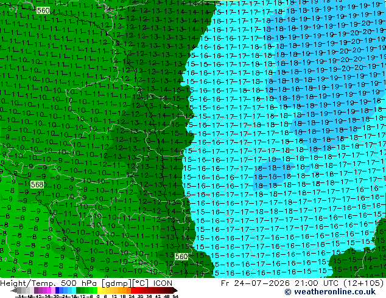The height and width of the screenshot is (298, 386).
Task: Click the '54' value on the legend
Action: coord(175,296)
